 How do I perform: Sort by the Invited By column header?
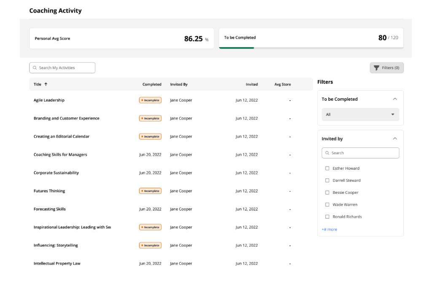(179, 84)
